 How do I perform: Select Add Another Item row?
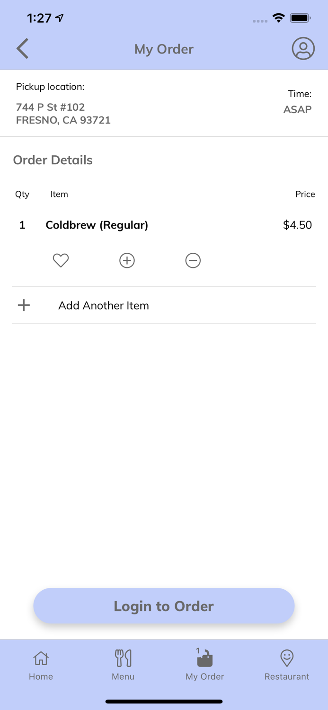point(104,305)
